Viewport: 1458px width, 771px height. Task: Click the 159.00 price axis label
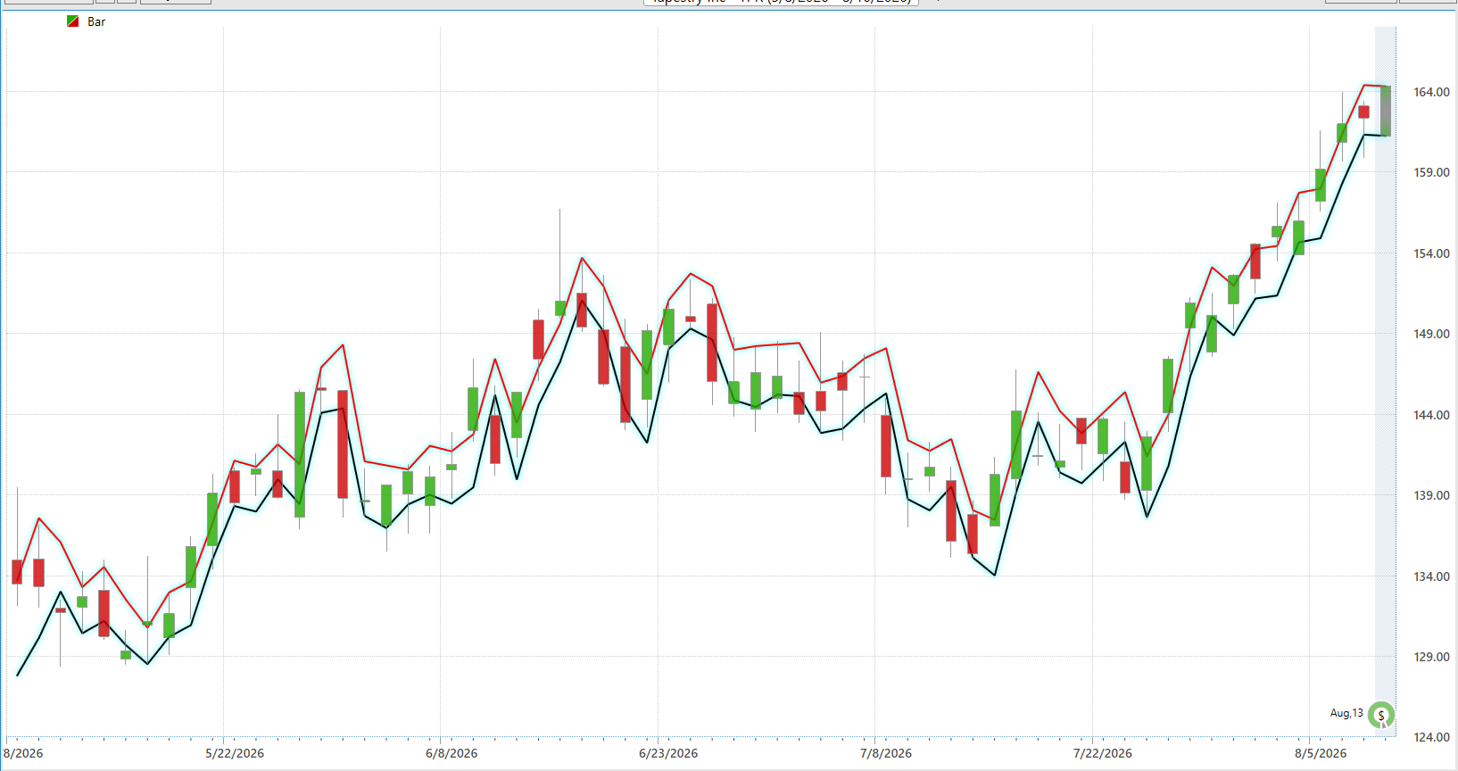(1431, 172)
